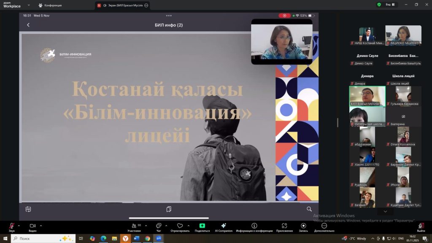
Task: Open the Дополнительно more options menu
Action: (324, 227)
